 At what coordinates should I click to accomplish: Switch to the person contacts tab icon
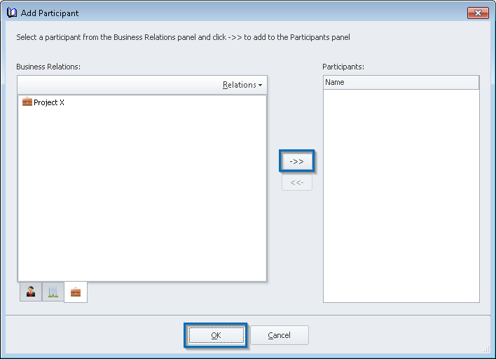(x=31, y=292)
